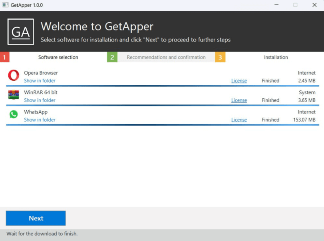
Task: Close the GetApper window
Action: pos(314,5)
